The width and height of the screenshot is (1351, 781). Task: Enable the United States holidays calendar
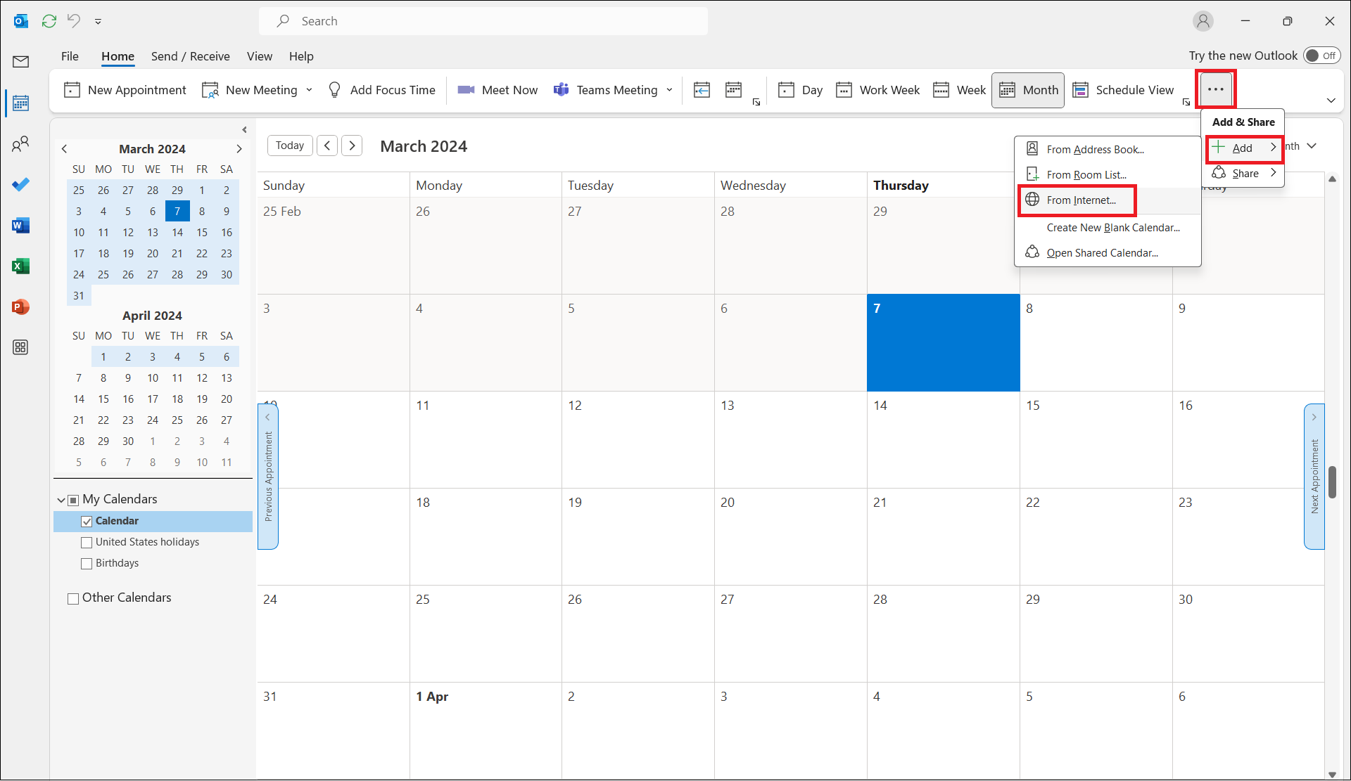87,543
